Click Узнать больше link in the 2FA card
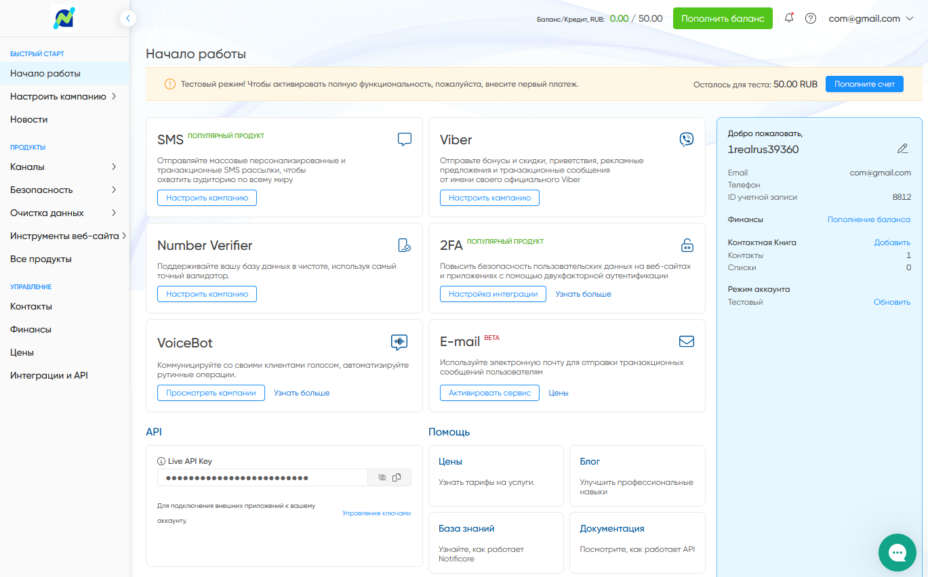The image size is (928, 577). (x=583, y=294)
